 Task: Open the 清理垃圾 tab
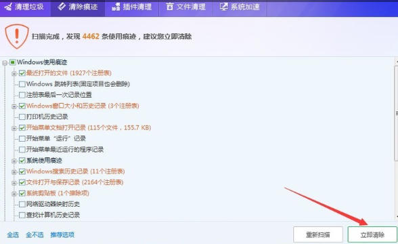[x=25, y=7]
